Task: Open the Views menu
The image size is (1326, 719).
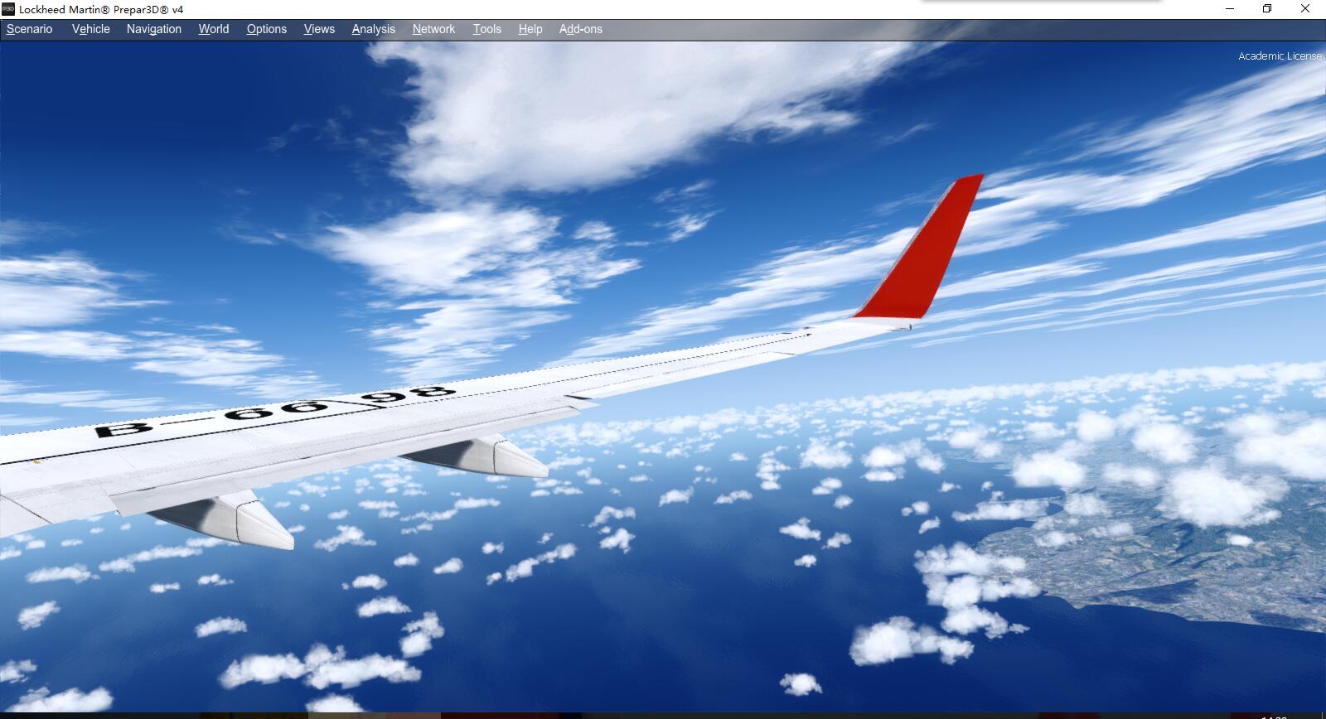Action: [x=319, y=29]
